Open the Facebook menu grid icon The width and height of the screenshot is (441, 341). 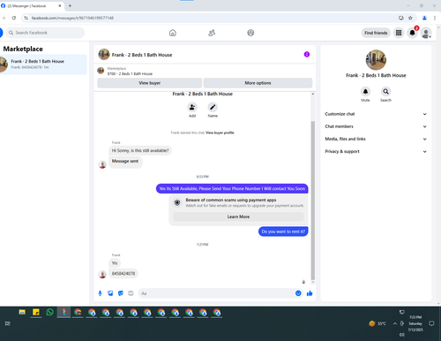coord(399,33)
